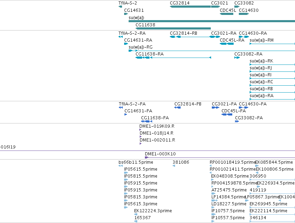Click the su(w[a])-RM transcript label

(x=261, y=40)
